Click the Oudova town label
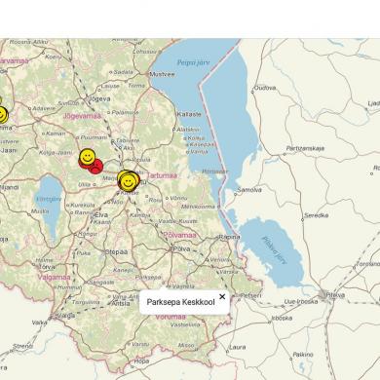The image size is (380, 380). [x=265, y=88]
